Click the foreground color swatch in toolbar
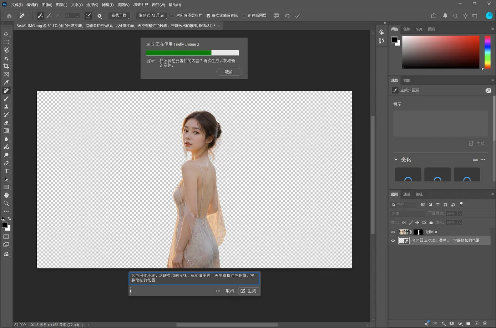 [x=5, y=225]
